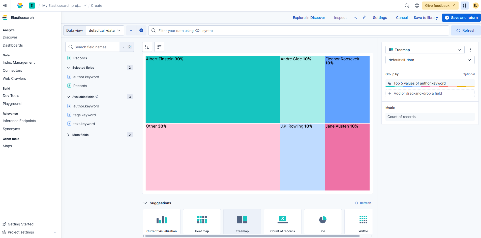Click Save and return button
This screenshot has width=481, height=238.
pyautogui.click(x=461, y=18)
